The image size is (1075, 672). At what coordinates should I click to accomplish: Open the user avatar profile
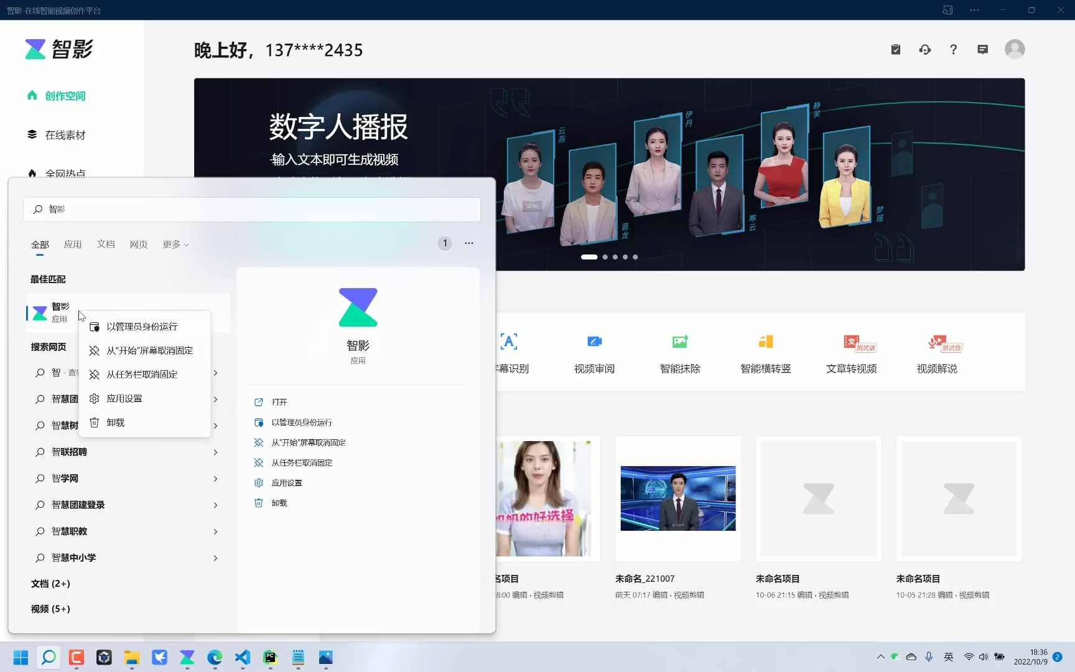pyautogui.click(x=1015, y=49)
